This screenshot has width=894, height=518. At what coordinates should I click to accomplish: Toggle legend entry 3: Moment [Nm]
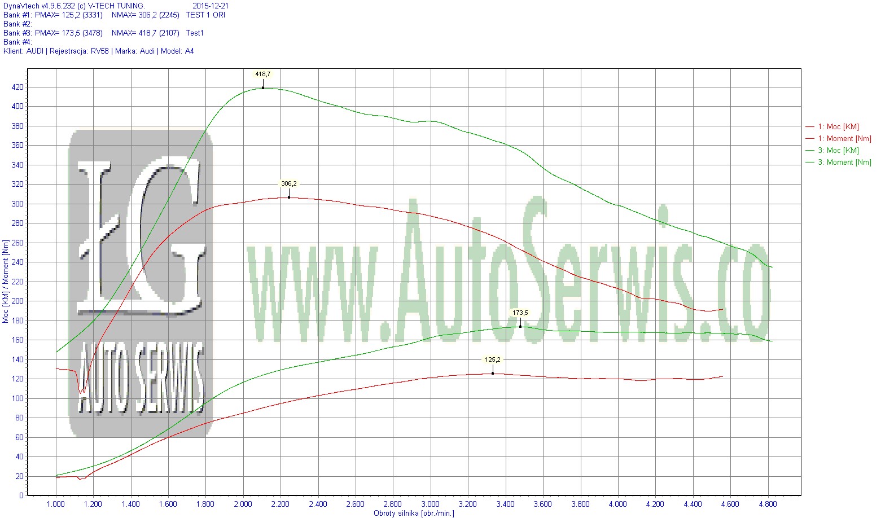point(844,163)
